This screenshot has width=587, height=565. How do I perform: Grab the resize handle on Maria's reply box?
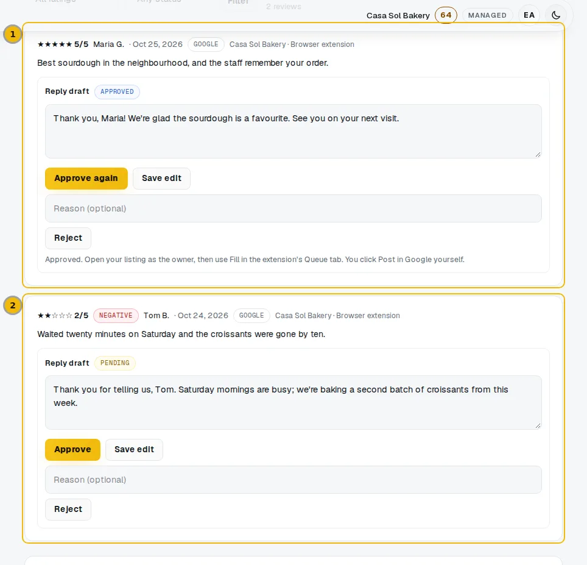tap(538, 154)
